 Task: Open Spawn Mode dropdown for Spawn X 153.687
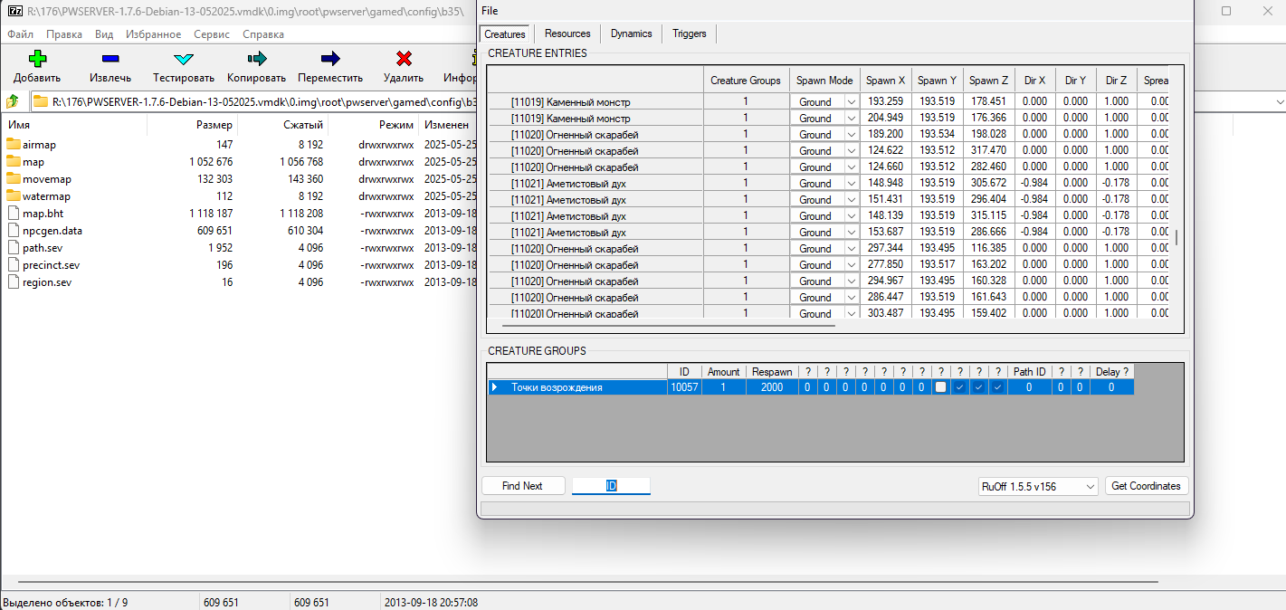point(851,233)
